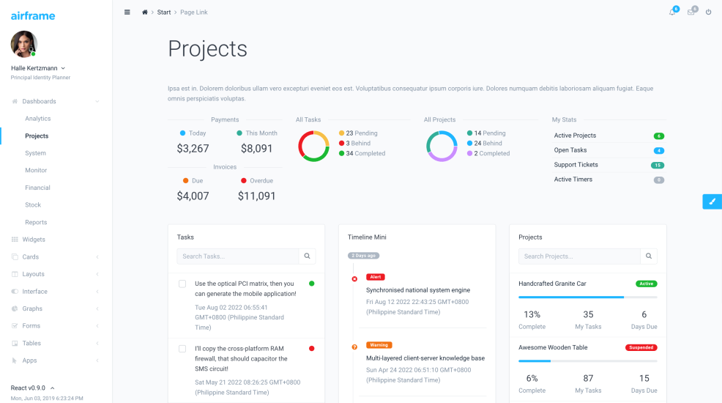Open the Financial dashboard menu item
This screenshot has height=403, width=722.
[x=38, y=188]
